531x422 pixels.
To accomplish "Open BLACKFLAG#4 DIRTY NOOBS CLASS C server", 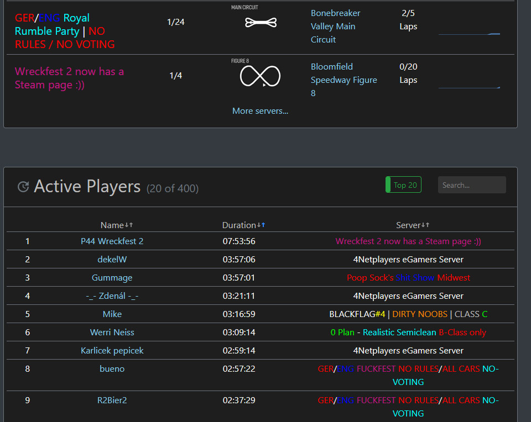I will pos(408,314).
